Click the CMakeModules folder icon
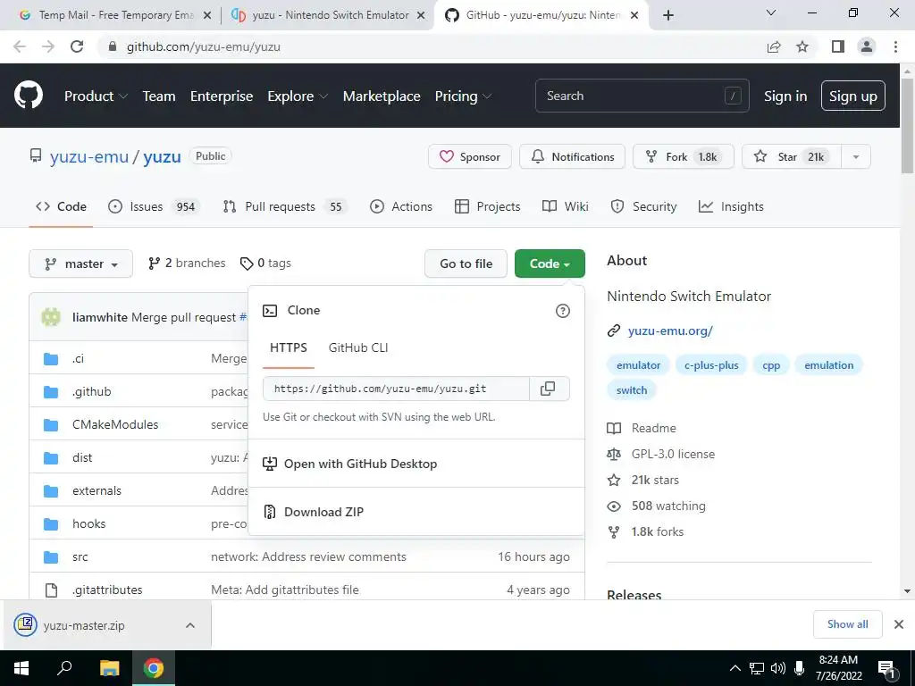Viewport: 915px width, 686px height. [51, 424]
